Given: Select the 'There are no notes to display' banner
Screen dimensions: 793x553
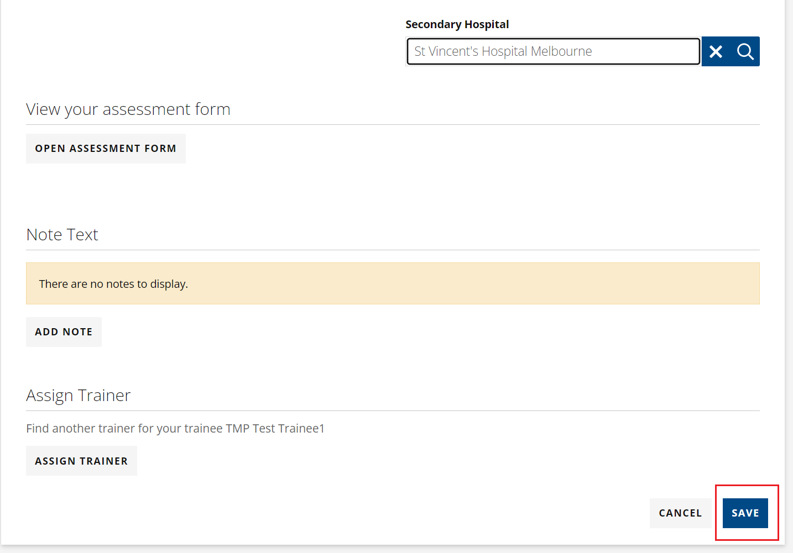Looking at the screenshot, I should point(393,283).
